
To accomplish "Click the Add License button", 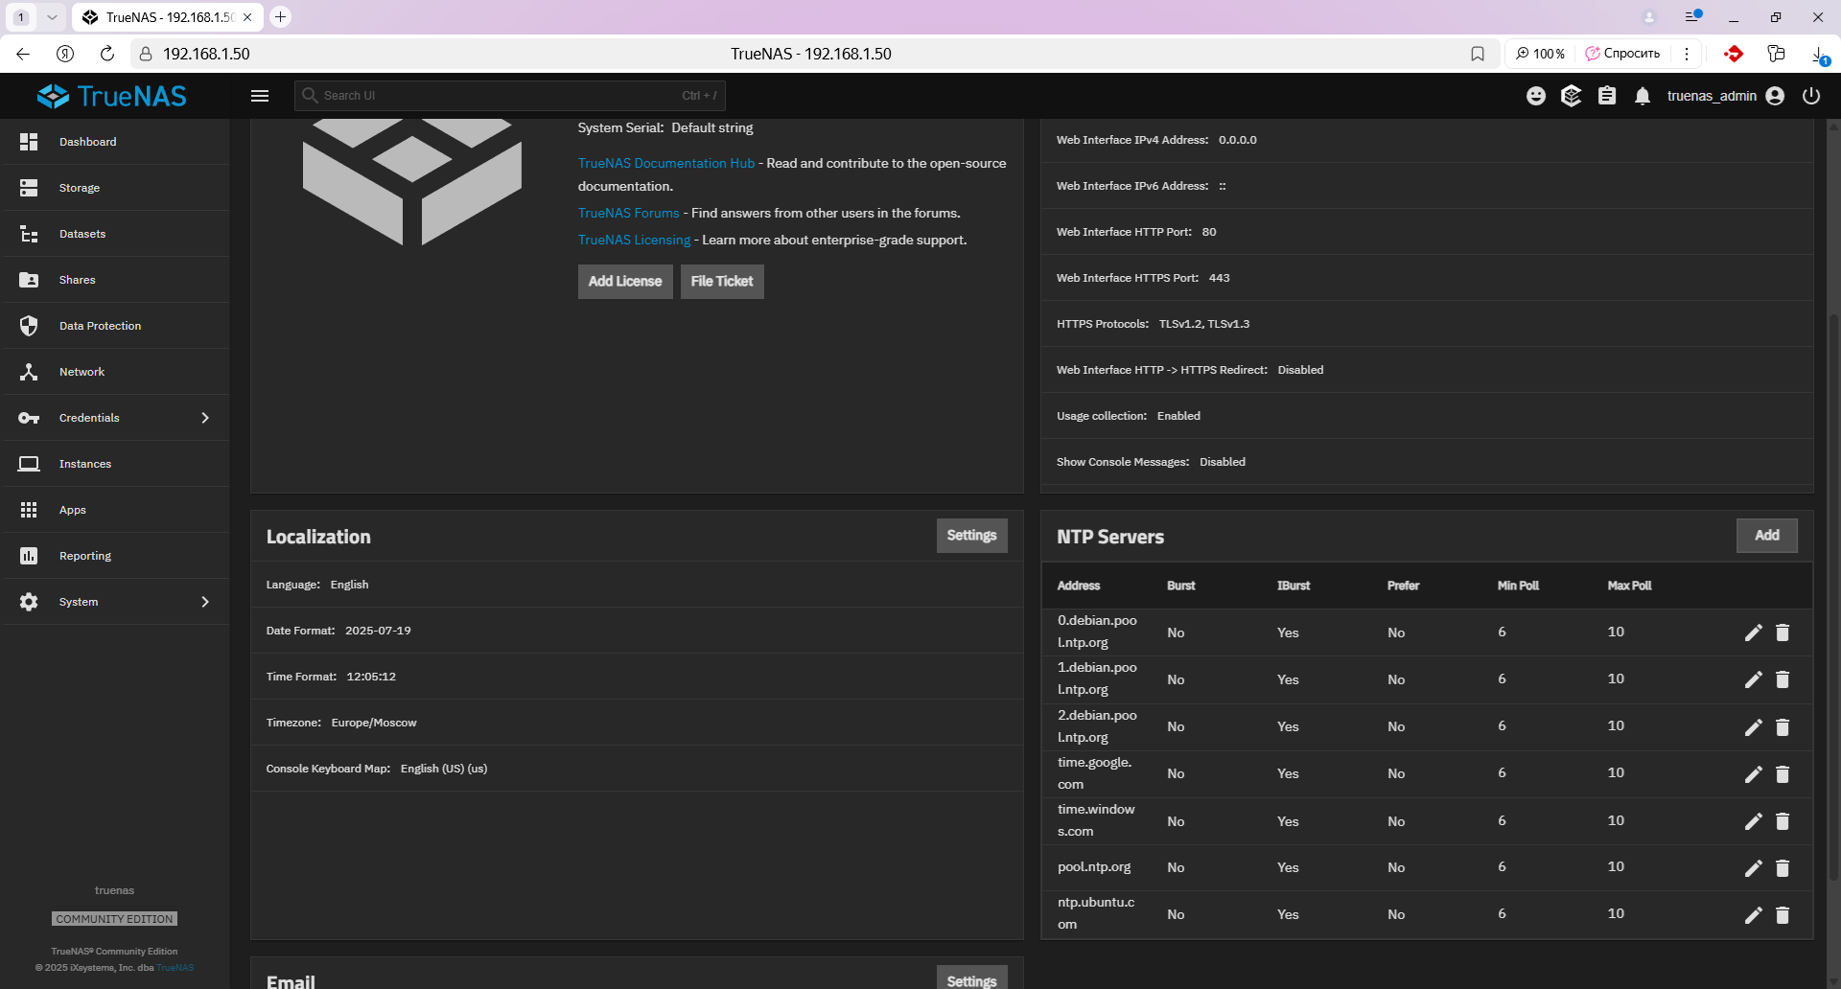I will click(x=625, y=282).
